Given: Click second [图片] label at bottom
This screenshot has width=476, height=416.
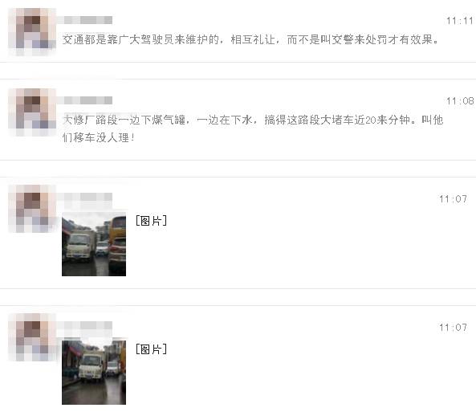Looking at the screenshot, I should [x=151, y=349].
